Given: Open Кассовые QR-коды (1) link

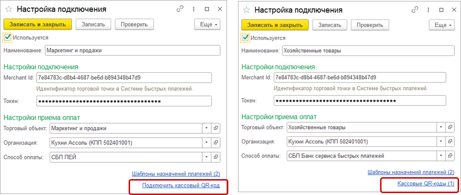Looking at the screenshot, I should tap(426, 184).
